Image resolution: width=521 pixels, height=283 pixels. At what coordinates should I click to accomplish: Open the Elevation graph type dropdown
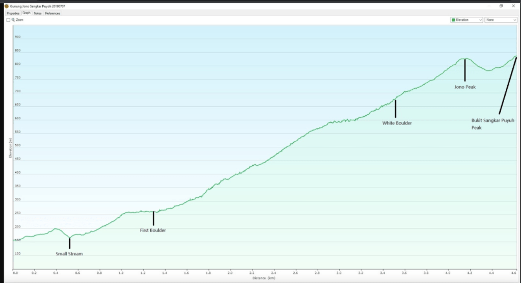pos(467,20)
